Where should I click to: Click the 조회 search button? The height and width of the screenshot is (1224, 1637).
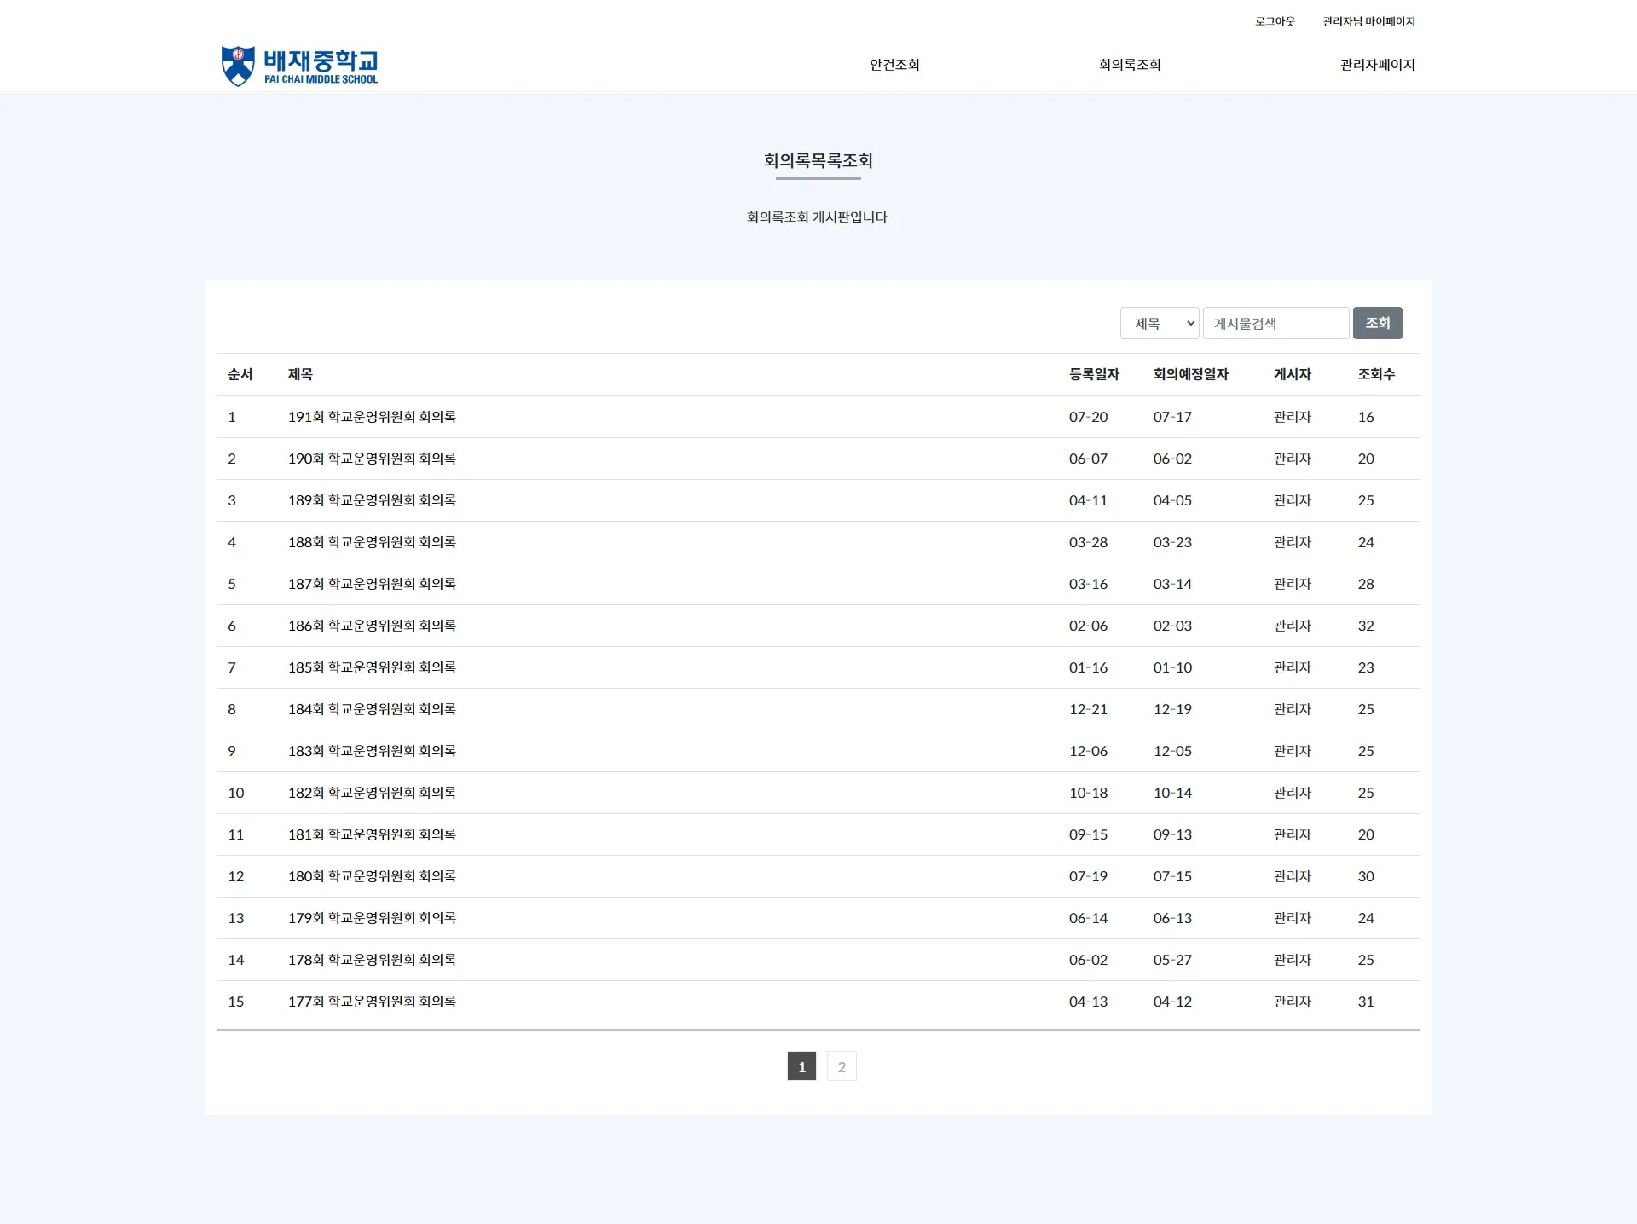pos(1378,323)
